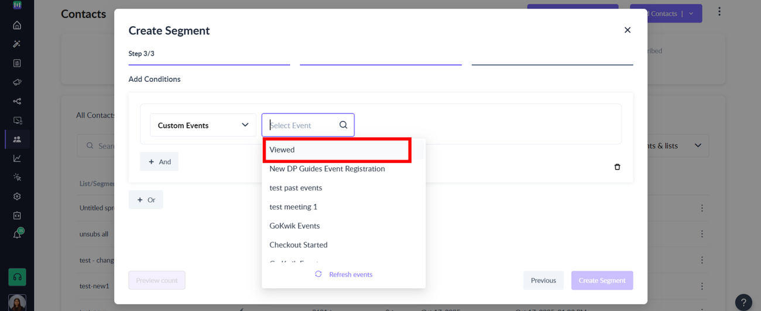Open three-dot menu for test - chang row

[702, 260]
